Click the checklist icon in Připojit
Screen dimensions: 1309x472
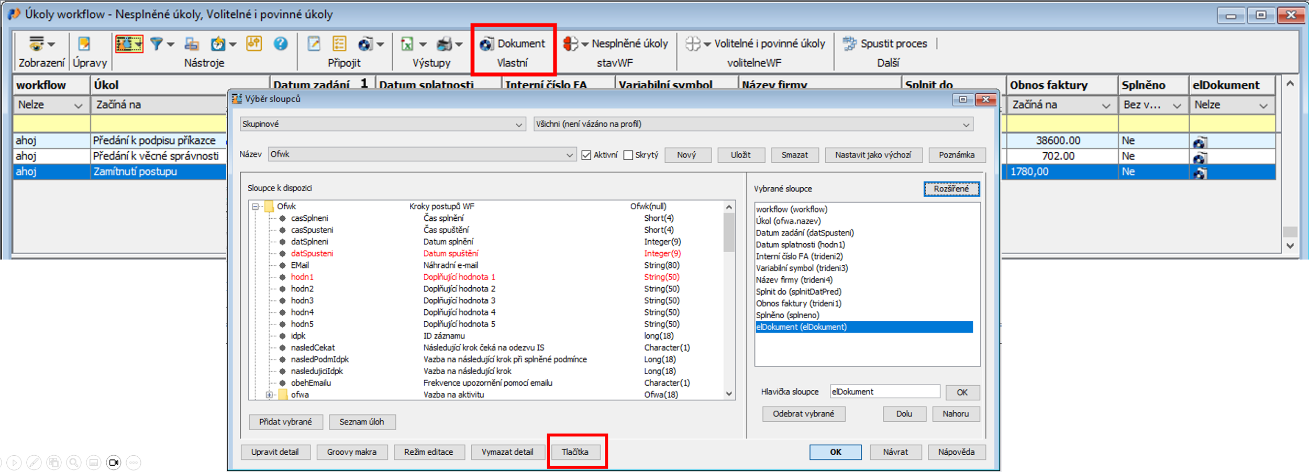tap(339, 44)
